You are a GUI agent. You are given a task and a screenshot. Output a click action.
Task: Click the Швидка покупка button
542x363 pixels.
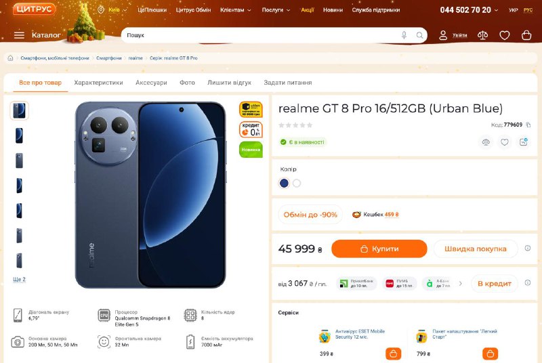475,249
